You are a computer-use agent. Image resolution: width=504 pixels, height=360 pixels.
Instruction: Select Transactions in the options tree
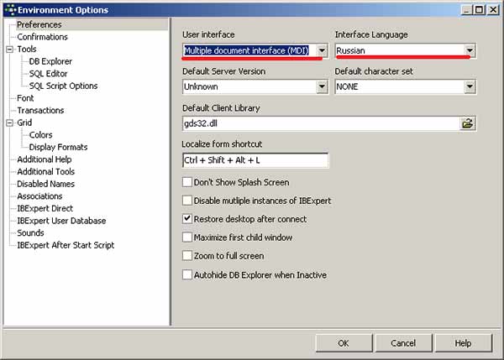tap(40, 110)
